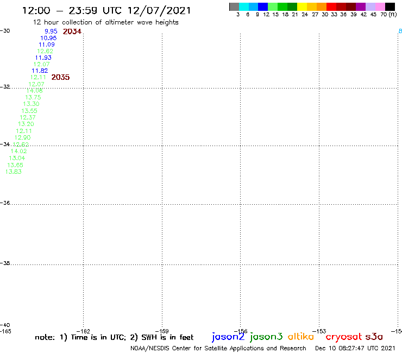Screen dimensions: 402x353
Task: Click the 10.95 wave height value
Action: click(x=48, y=38)
